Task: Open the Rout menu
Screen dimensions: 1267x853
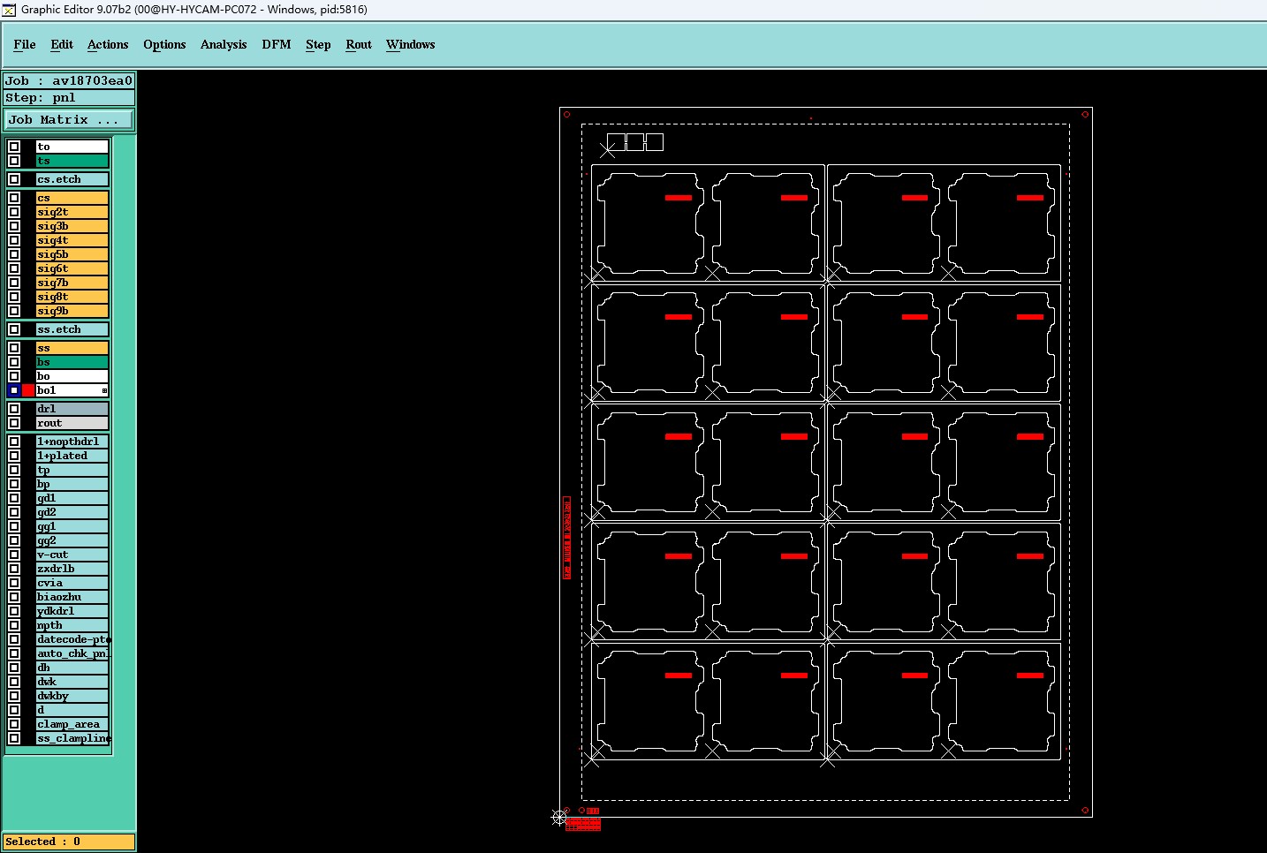Action: (359, 45)
